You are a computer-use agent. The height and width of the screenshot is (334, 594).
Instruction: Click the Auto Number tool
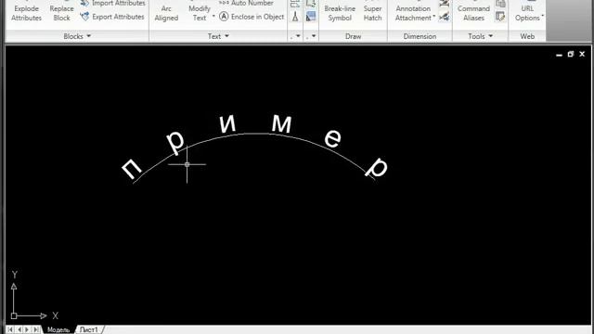(x=246, y=3)
